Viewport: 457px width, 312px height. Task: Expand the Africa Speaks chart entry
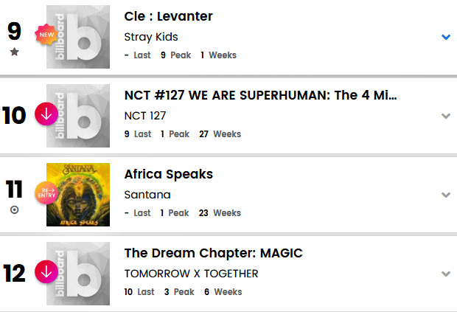pos(445,195)
